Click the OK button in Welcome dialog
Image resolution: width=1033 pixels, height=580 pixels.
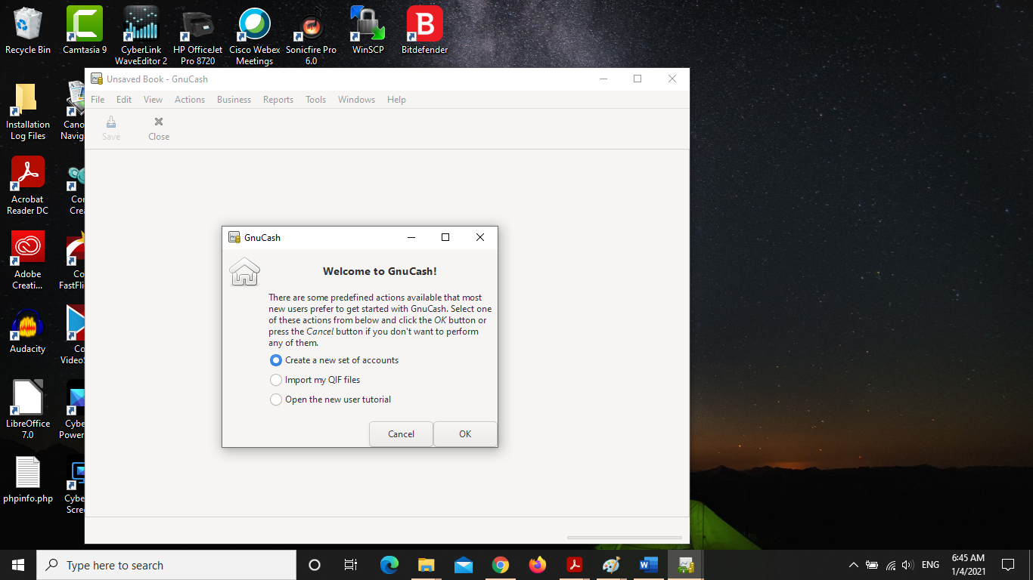point(465,434)
